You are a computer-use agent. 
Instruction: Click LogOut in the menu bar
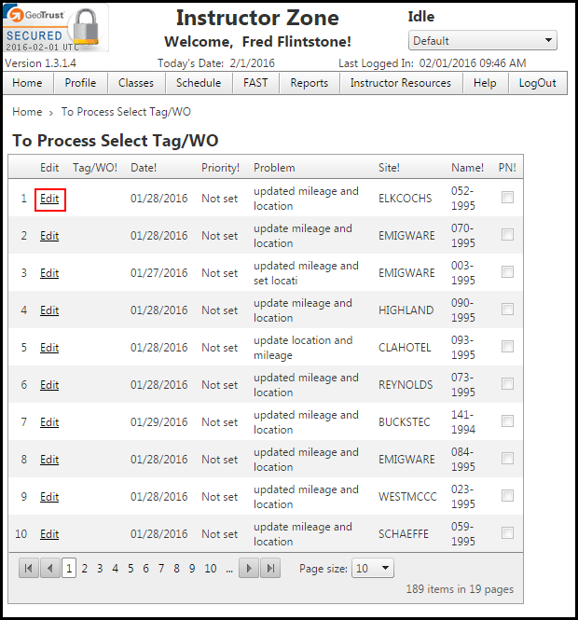point(537,83)
